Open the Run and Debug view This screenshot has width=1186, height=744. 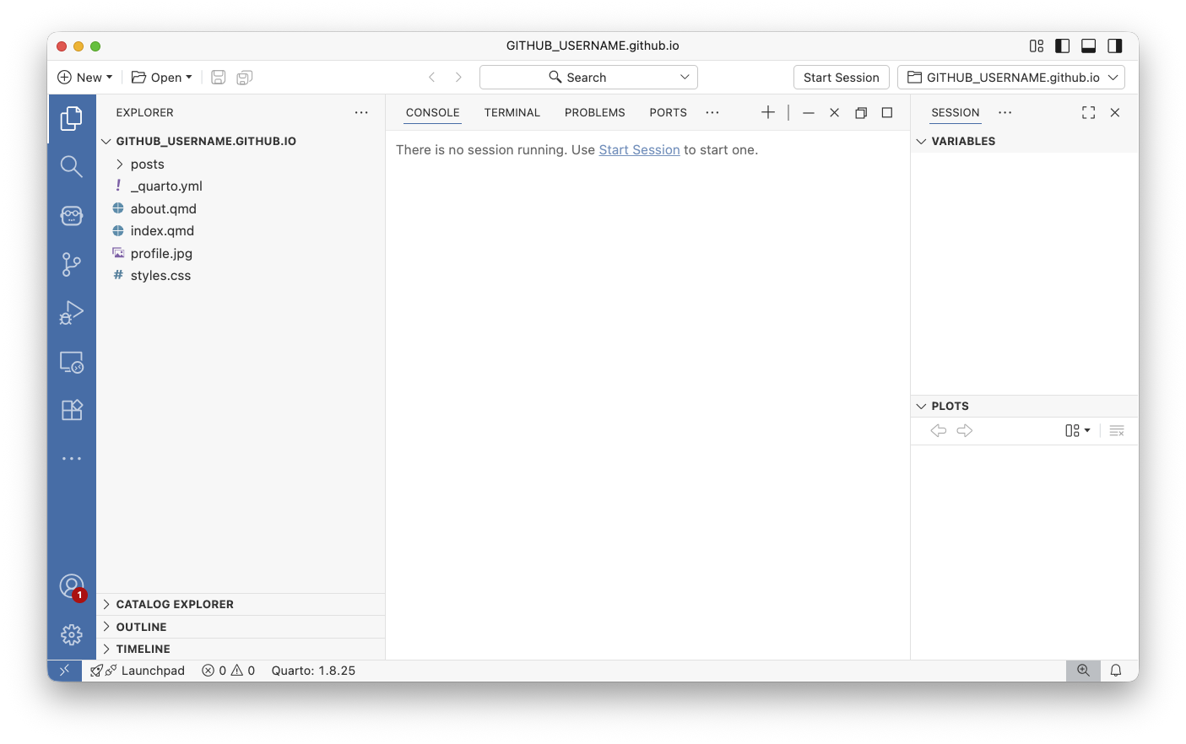pos(72,313)
